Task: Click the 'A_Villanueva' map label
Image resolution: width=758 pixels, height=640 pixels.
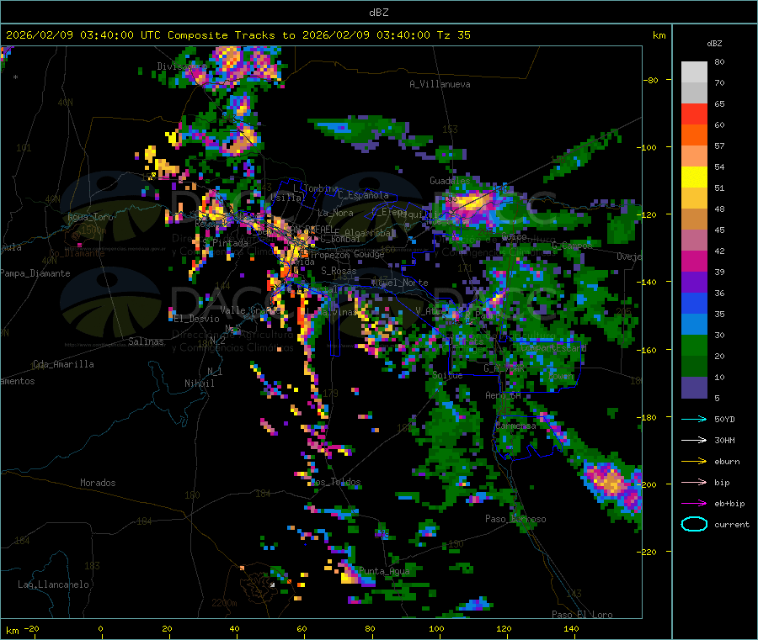Action: (440, 84)
